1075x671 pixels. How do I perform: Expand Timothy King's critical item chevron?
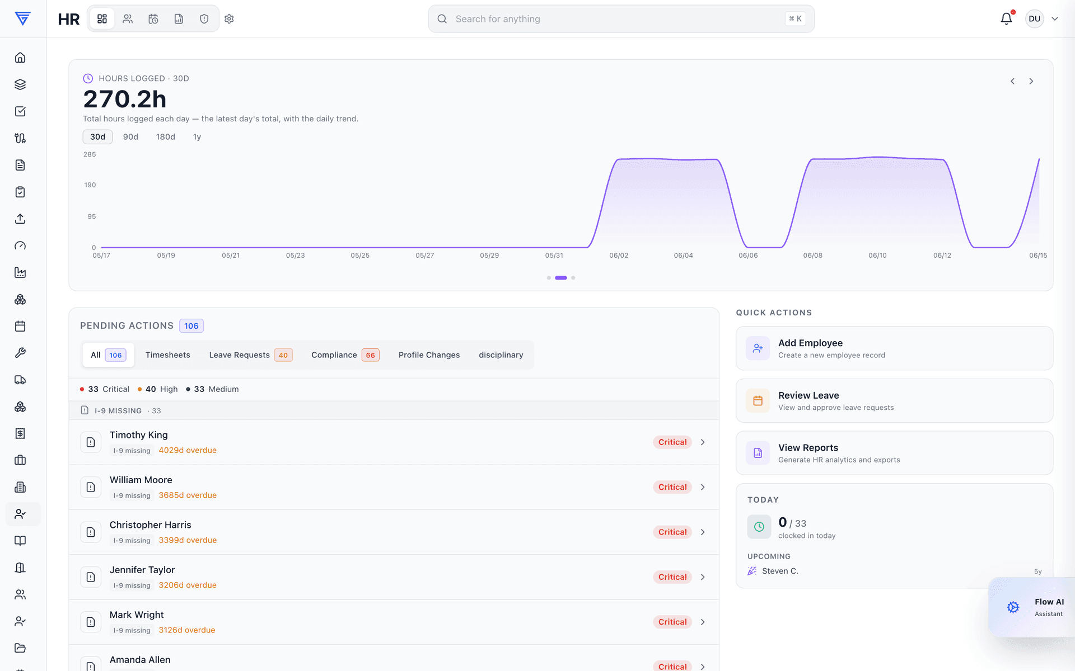pyautogui.click(x=703, y=442)
